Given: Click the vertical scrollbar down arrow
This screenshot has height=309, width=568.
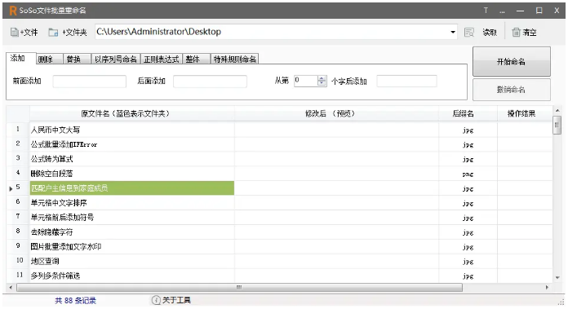Looking at the screenshot, I should 557,277.
